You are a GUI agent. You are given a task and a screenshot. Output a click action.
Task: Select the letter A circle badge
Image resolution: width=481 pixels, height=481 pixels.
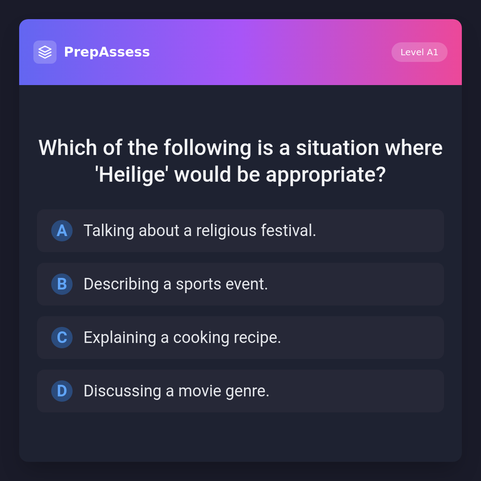[x=62, y=231]
